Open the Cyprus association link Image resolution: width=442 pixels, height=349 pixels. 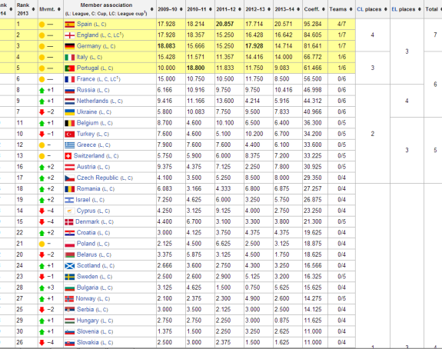tap(86, 211)
